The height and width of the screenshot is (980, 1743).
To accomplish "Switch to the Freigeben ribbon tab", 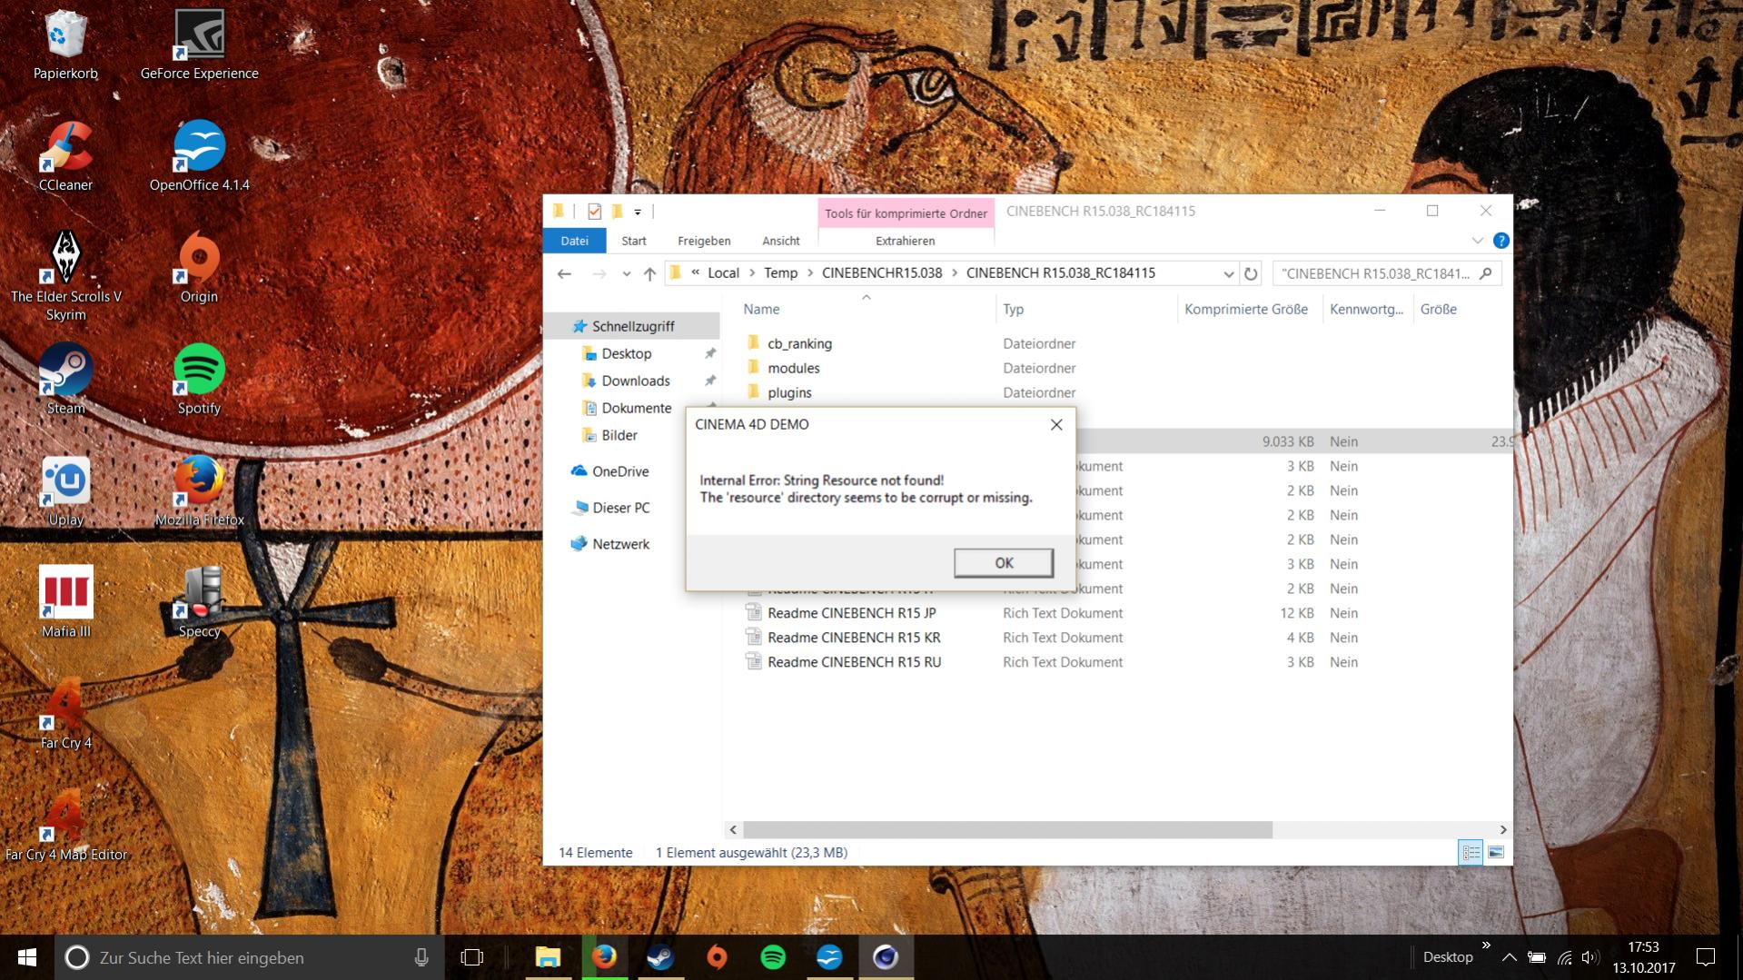I will click(x=704, y=241).
